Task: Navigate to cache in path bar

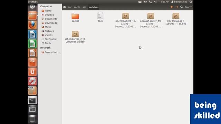Action: [x=77, y=7]
